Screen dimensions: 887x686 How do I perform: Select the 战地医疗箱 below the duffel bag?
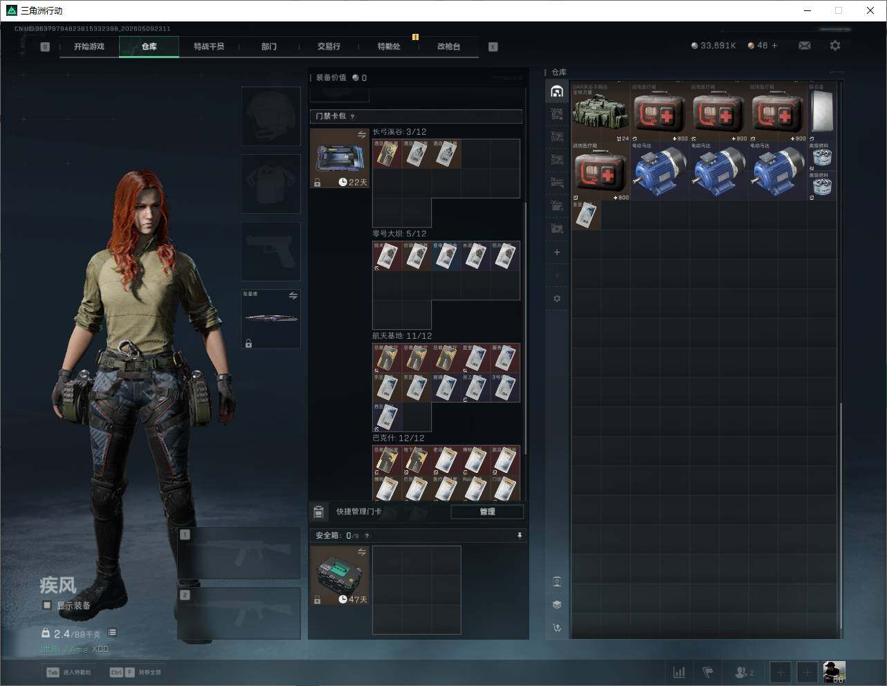coord(601,171)
